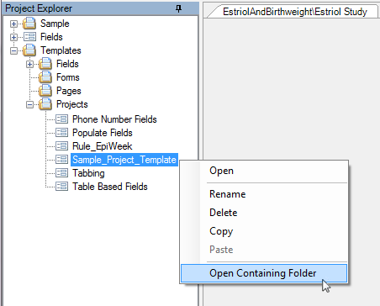Click the Sample_Project_Template item icon
This screenshot has height=306, width=380.
(61, 160)
